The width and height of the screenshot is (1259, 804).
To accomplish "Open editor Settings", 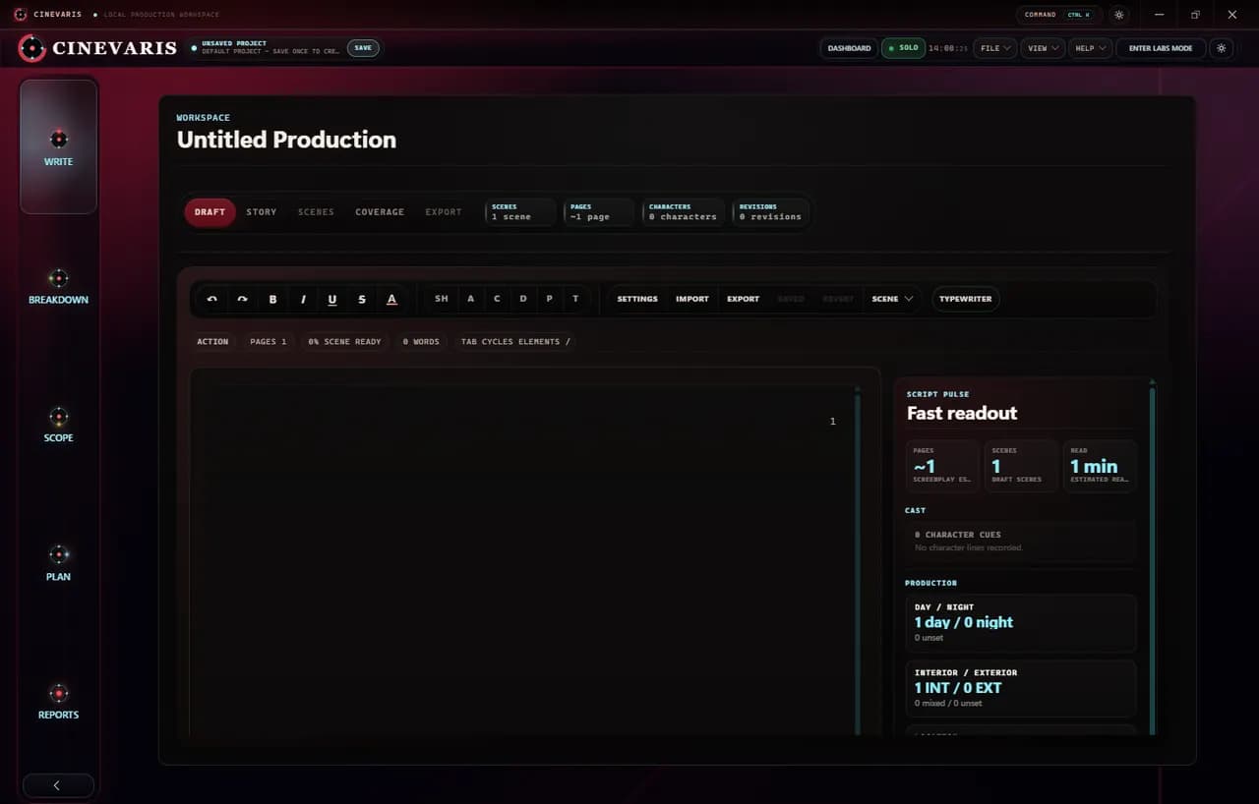I will click(x=637, y=299).
